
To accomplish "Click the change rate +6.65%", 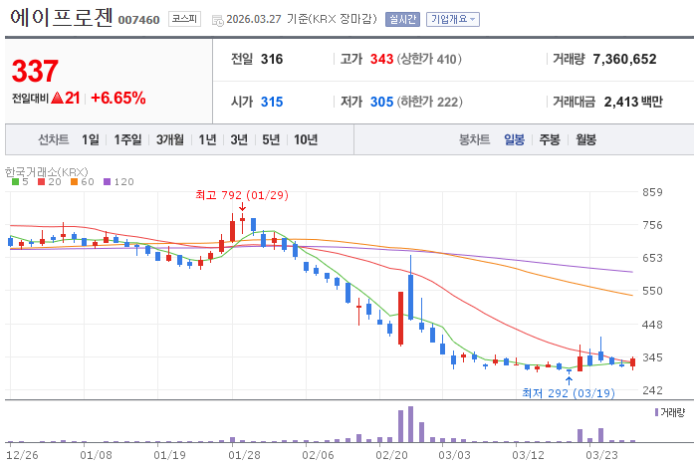I will coord(118,98).
